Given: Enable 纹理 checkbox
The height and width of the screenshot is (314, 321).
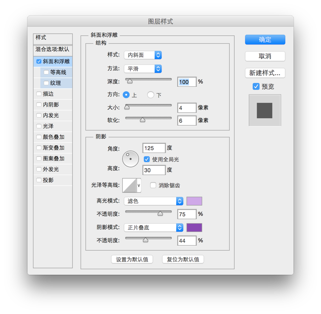Looking at the screenshot, I should pos(46,83).
